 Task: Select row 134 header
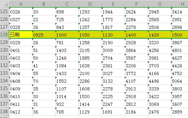[x=4, y=81]
